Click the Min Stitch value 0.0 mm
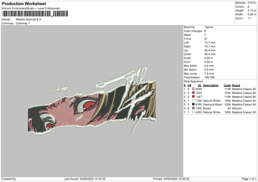 (x=209, y=70)
